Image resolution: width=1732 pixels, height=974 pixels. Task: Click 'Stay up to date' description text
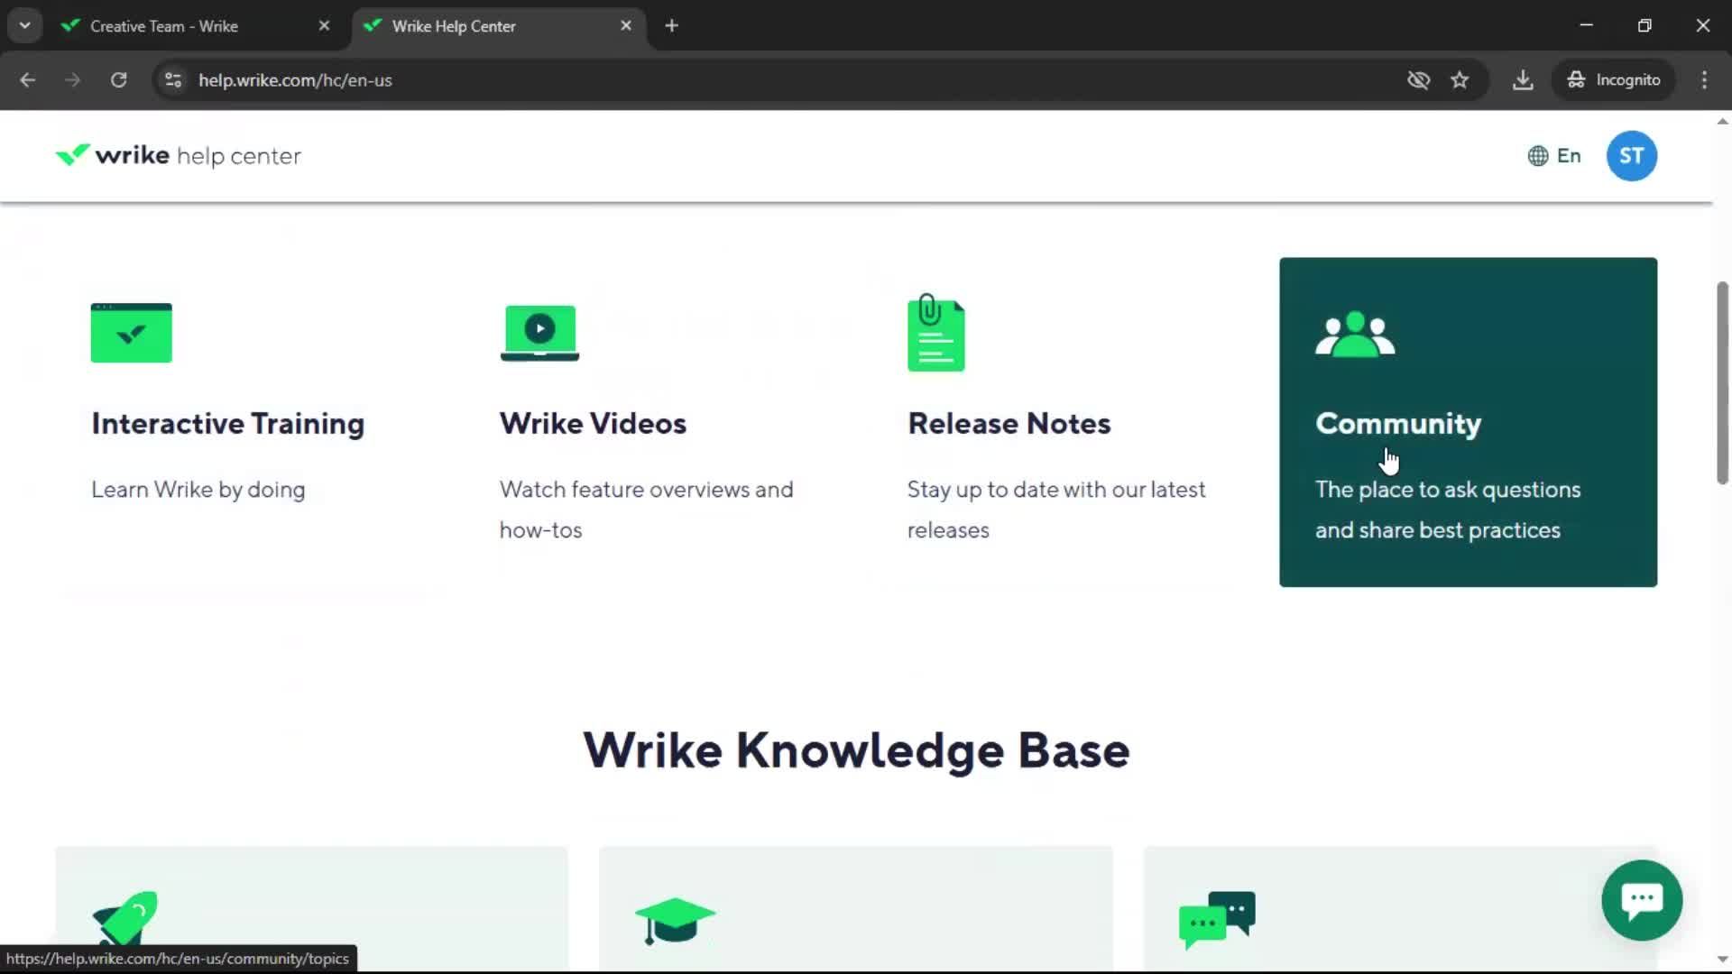coord(1055,510)
